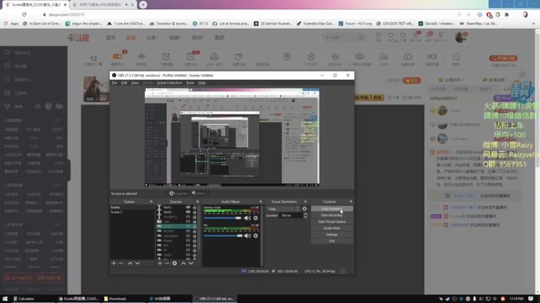The image size is (540, 303).
Task: Toggle visibility of Text1 source
Action: (188, 207)
